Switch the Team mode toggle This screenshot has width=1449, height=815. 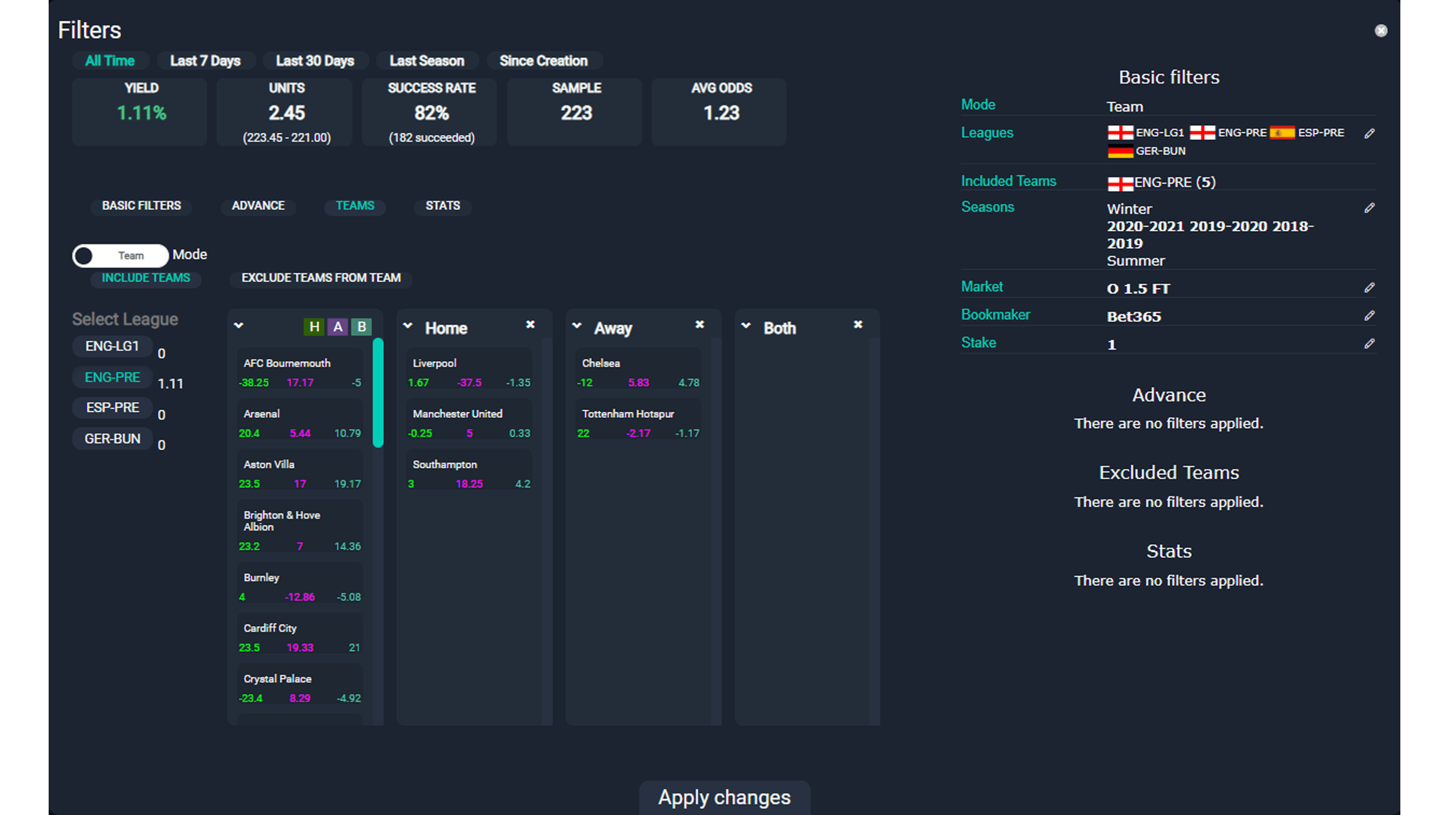tap(120, 255)
